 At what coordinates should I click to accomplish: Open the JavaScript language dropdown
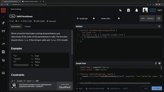pyautogui.click(x=86, y=18)
